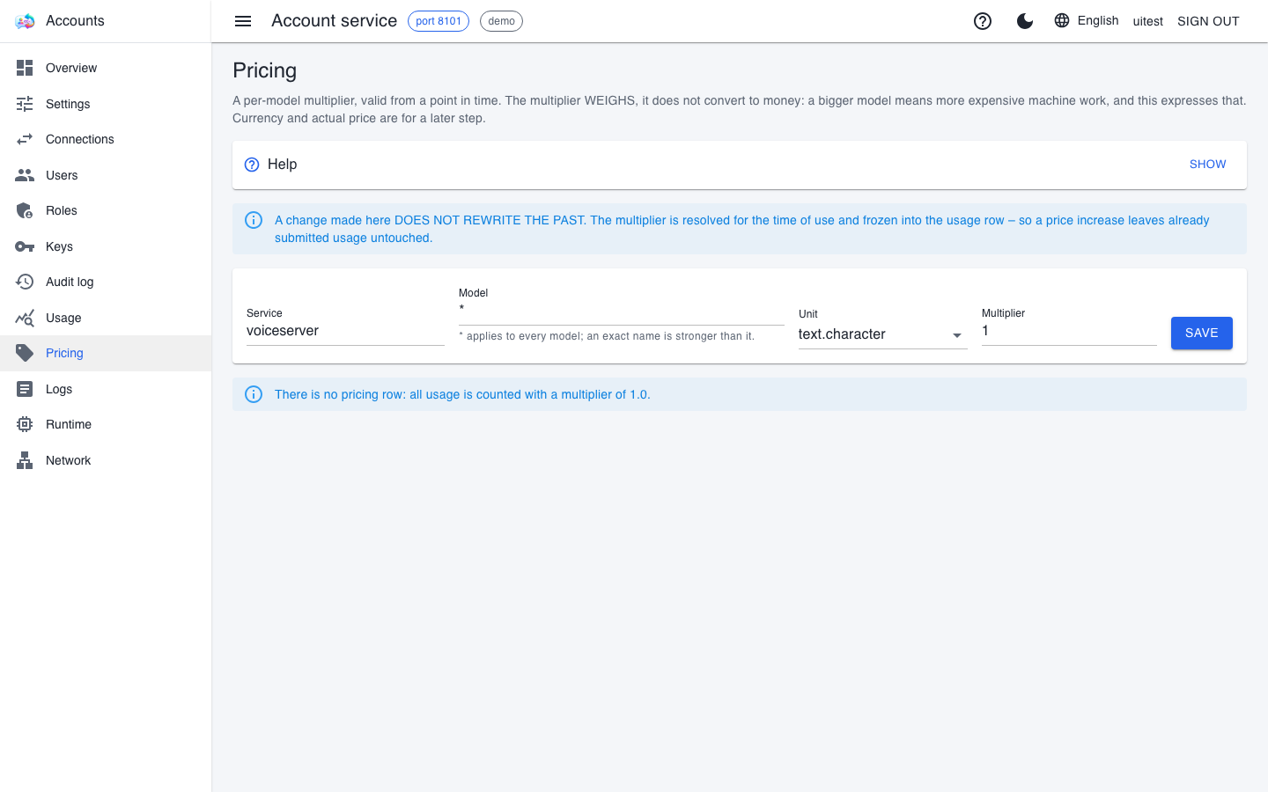Focus the Model input field
This screenshot has width=1268, height=792.
622,310
